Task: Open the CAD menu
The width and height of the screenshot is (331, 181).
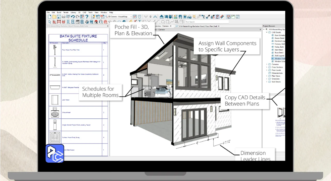Action: 84,12
